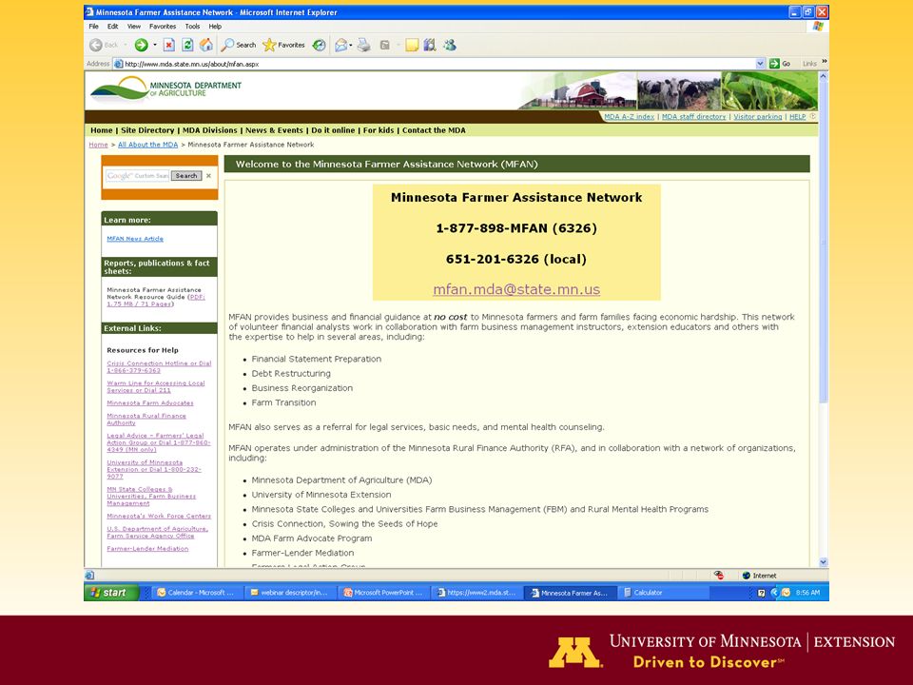This screenshot has height=685, width=913.
Task: Click the help question tray icon
Action: click(x=762, y=593)
